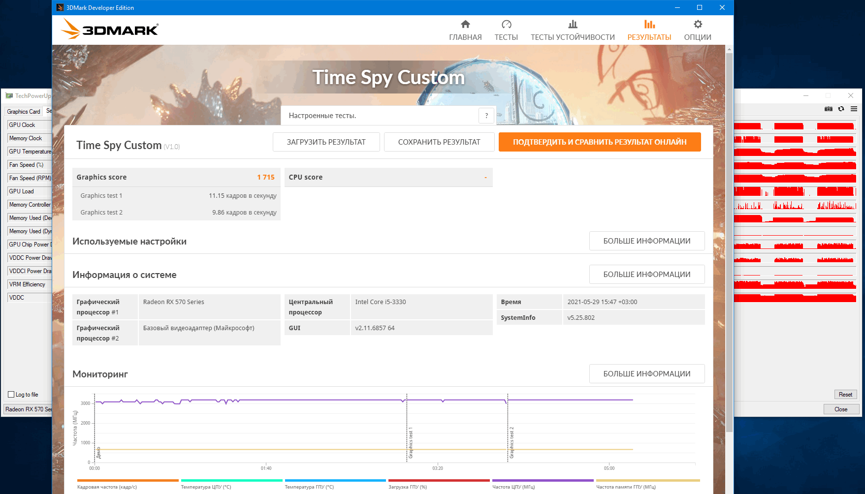Click the VDDC Power Draw sensor label

[30, 258]
